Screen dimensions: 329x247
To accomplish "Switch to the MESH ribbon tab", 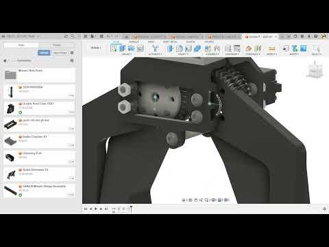I will pyautogui.click(x=151, y=42).
